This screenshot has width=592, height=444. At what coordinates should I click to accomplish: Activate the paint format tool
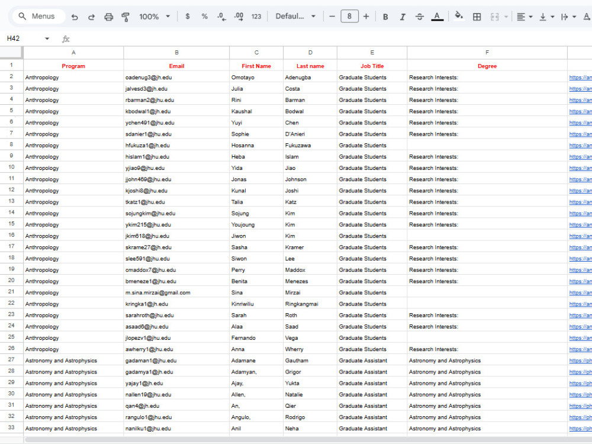(x=126, y=17)
